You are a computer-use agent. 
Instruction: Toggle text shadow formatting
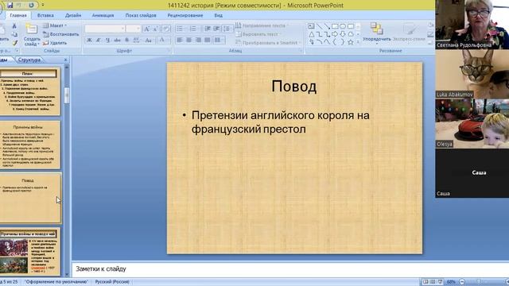(127, 41)
